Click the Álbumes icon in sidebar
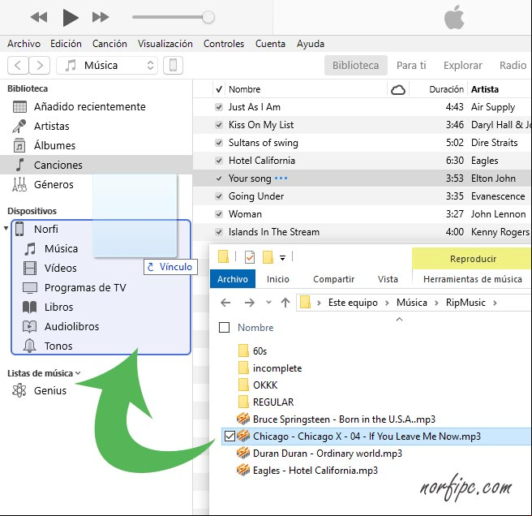Image resolution: width=532 pixels, height=516 pixels. pos(19,146)
